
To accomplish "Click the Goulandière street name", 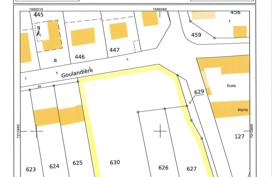I will pos(77,73).
